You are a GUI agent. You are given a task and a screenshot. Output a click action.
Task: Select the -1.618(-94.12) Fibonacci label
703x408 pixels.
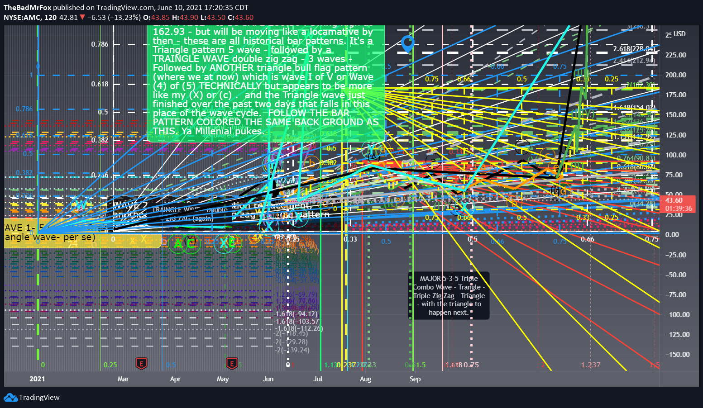(297, 314)
